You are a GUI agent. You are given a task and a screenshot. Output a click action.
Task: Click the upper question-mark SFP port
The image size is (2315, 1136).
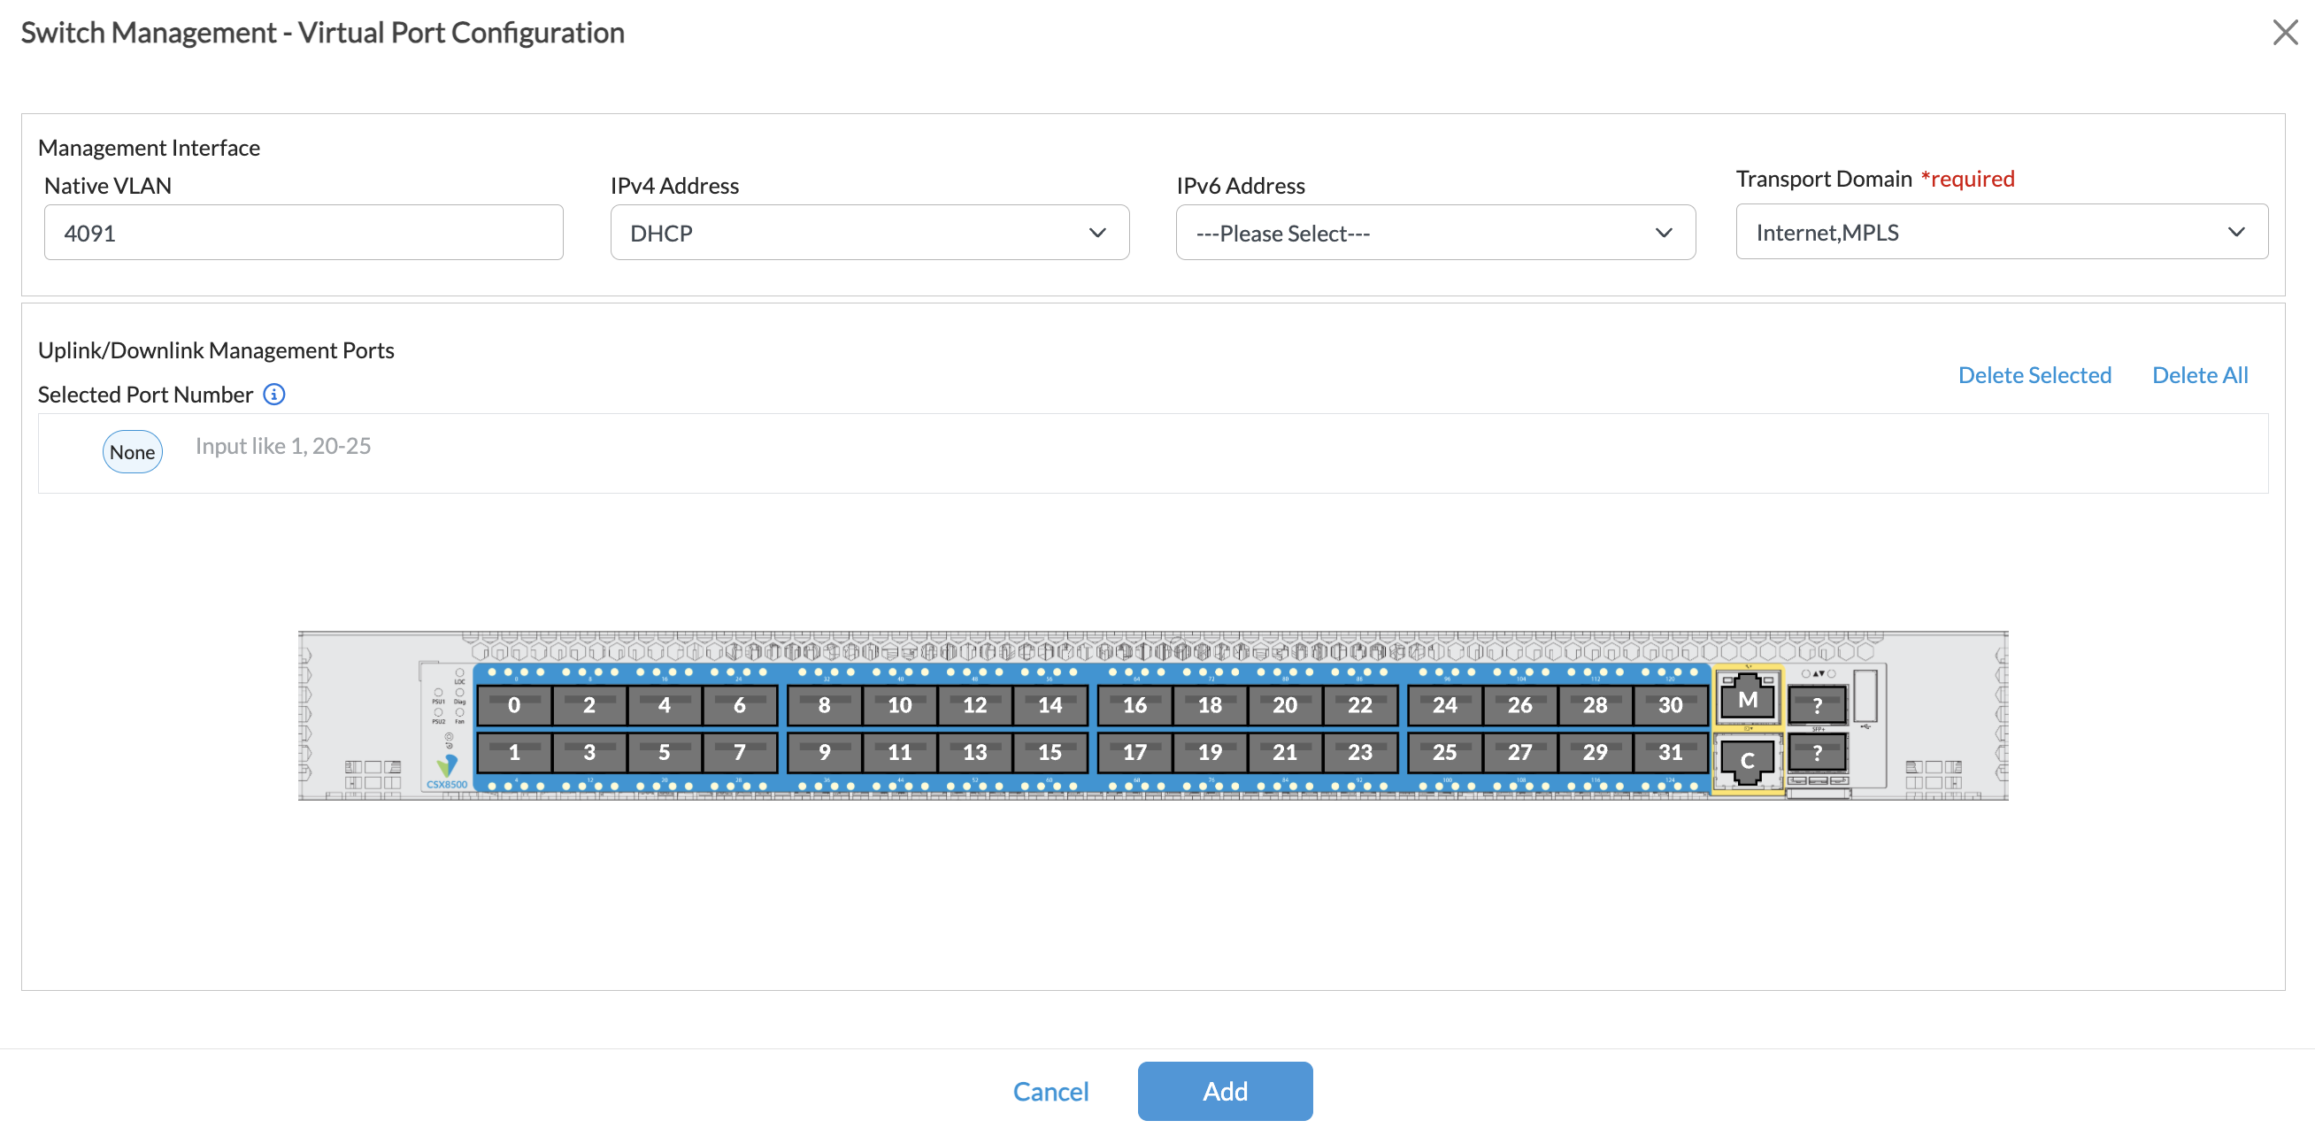pos(1816,704)
